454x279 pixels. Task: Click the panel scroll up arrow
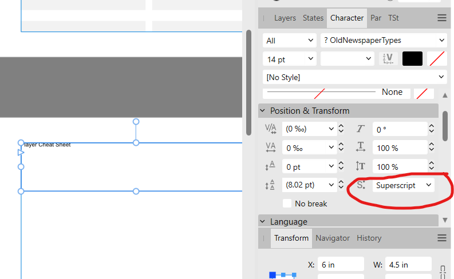coord(445,95)
